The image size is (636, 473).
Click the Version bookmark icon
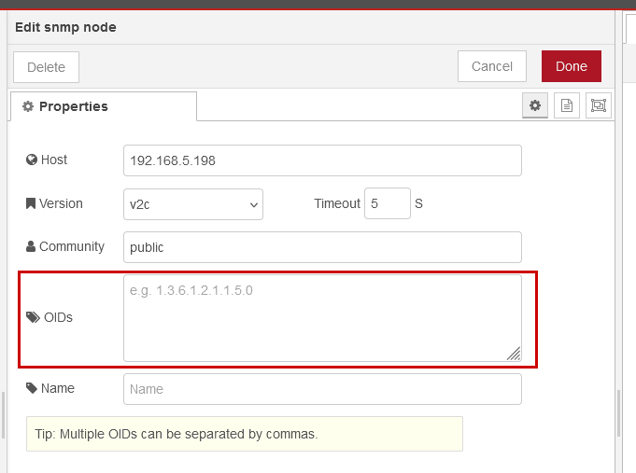pyautogui.click(x=31, y=203)
